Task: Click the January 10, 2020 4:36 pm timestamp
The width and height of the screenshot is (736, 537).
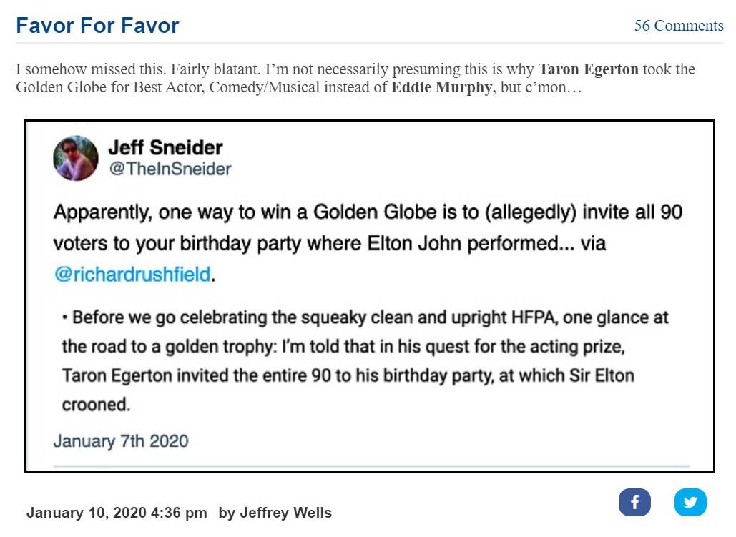Action: coord(117,513)
